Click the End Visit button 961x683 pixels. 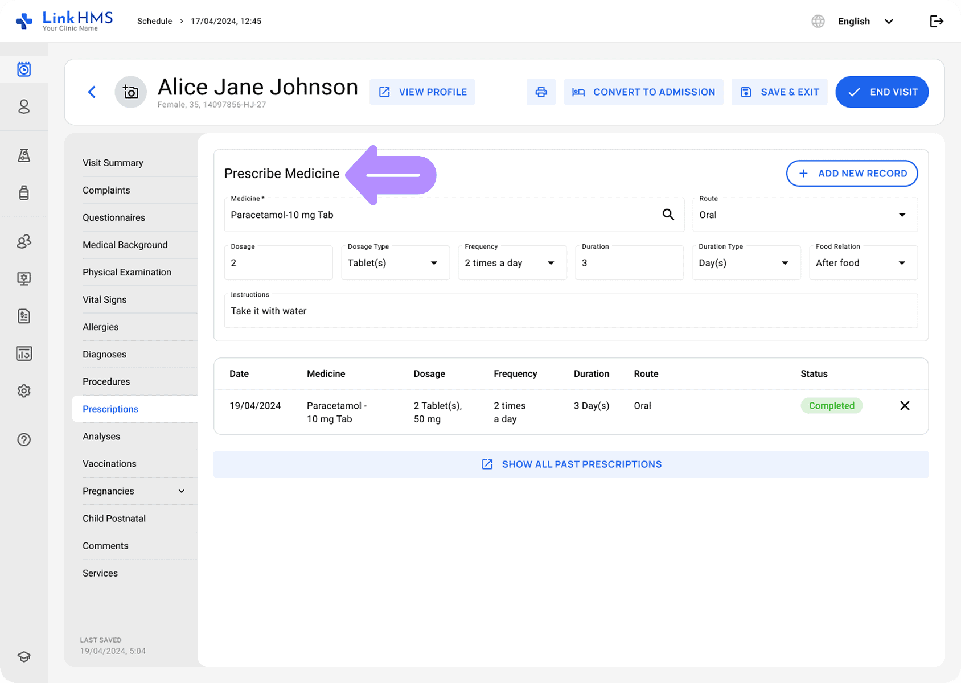click(x=881, y=92)
